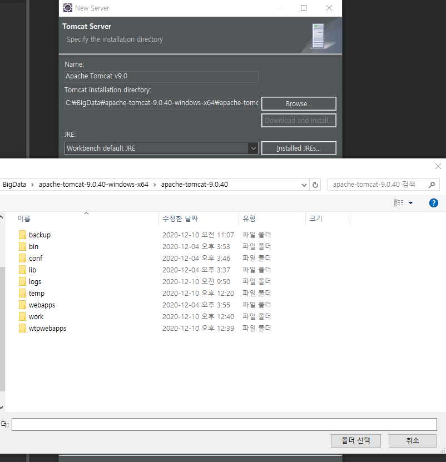Select apache-tomcat-9.0.40 breadcrumb segment
Viewport: 446px width, 462px height.
click(194, 185)
